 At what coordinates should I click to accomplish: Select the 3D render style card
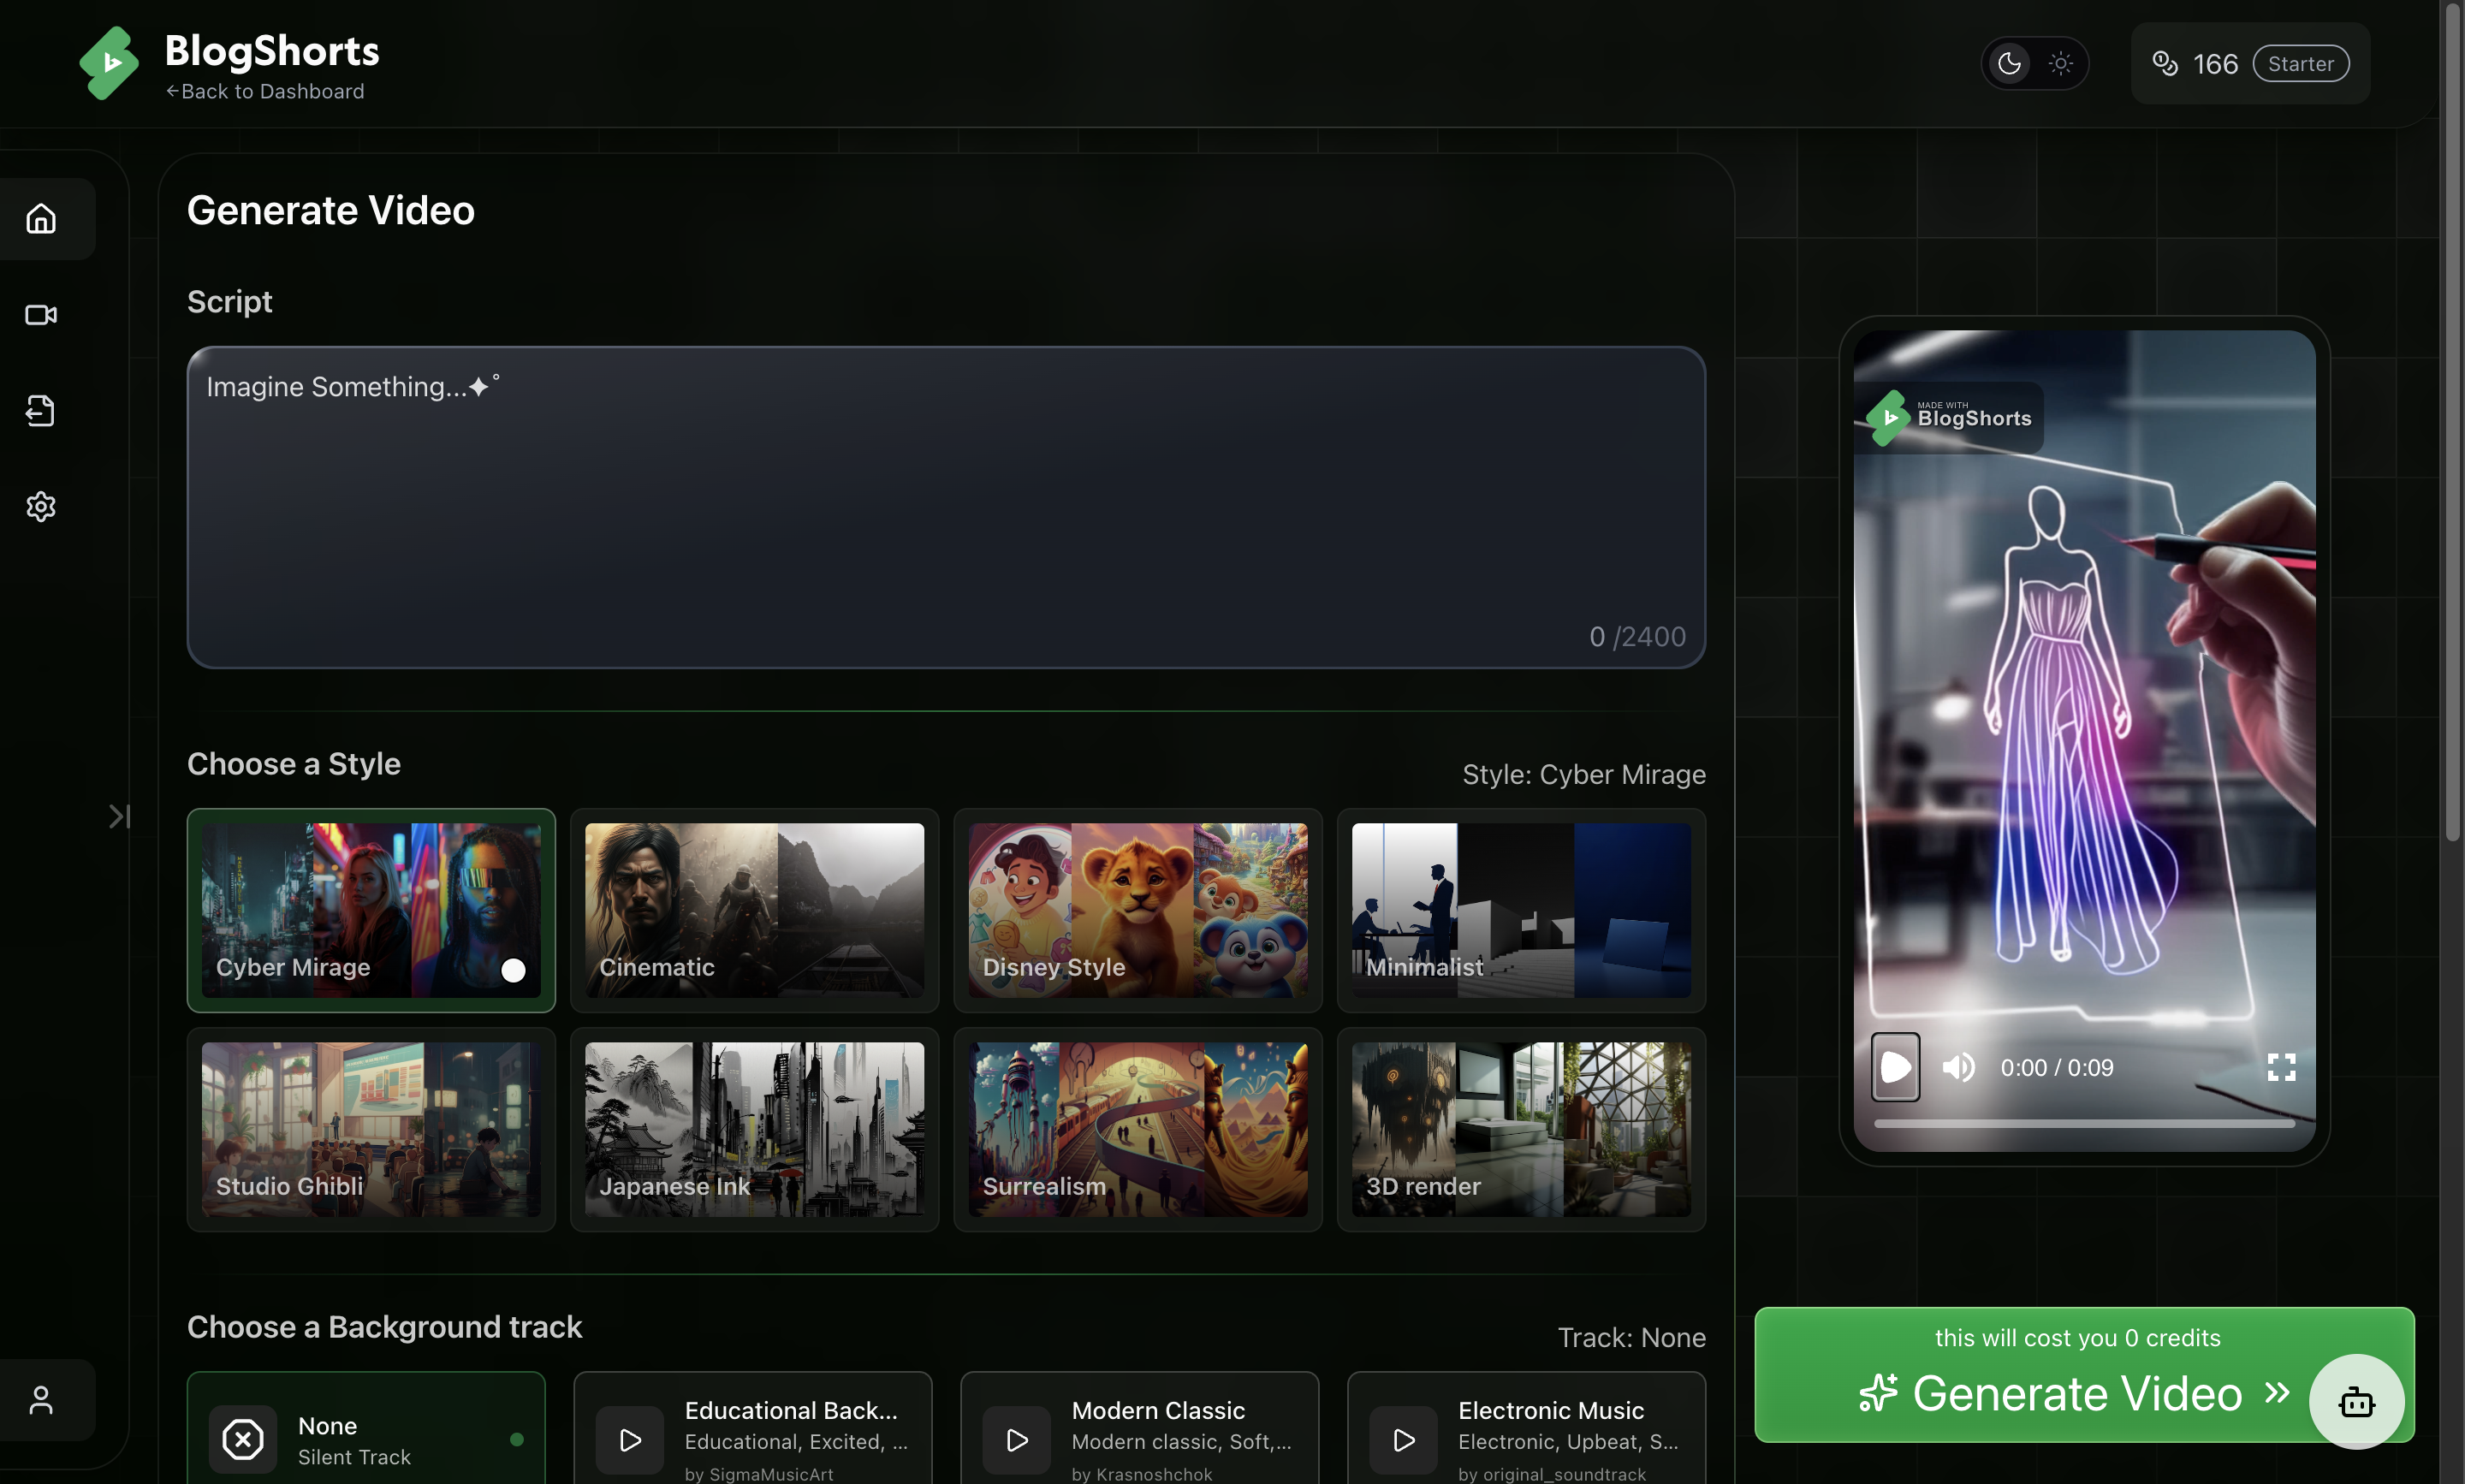point(1521,1130)
